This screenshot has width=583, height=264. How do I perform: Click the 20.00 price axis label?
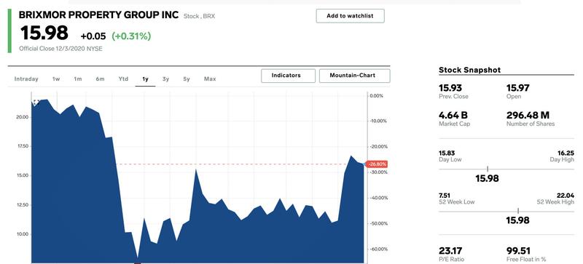[x=23, y=117]
